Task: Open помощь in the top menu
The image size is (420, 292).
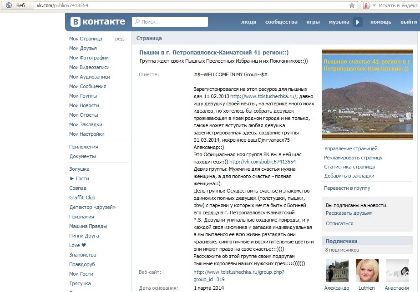Action: point(380,22)
